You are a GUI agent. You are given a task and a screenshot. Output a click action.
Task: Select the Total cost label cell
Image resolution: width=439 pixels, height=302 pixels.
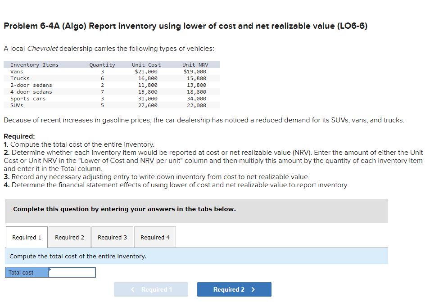[x=25, y=272]
